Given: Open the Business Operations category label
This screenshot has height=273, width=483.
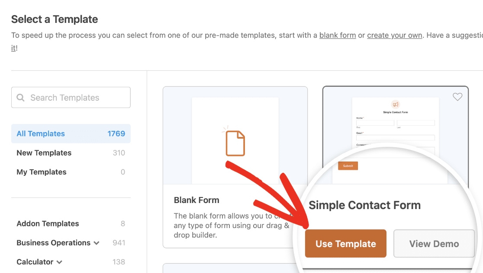Looking at the screenshot, I should pyautogui.click(x=53, y=243).
